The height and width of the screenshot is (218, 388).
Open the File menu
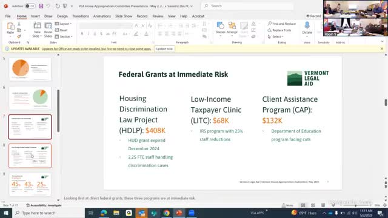(x=8, y=16)
